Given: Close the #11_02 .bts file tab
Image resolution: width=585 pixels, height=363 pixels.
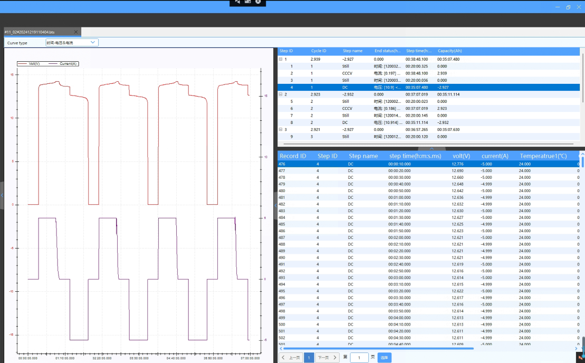Looking at the screenshot, I should coord(76,32).
